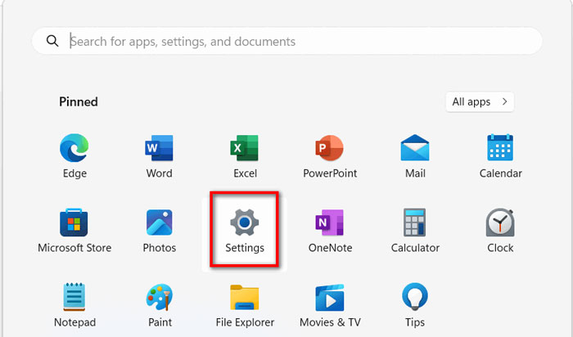The width and height of the screenshot is (573, 337).
Task: Click the magnifier search icon
Action: tap(52, 41)
